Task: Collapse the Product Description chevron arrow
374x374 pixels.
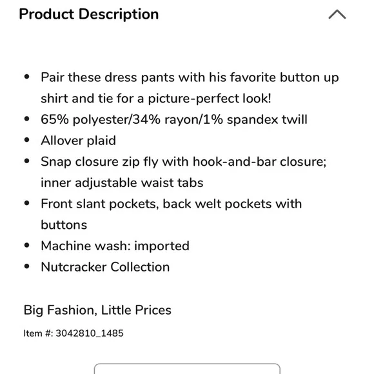Action: (337, 14)
